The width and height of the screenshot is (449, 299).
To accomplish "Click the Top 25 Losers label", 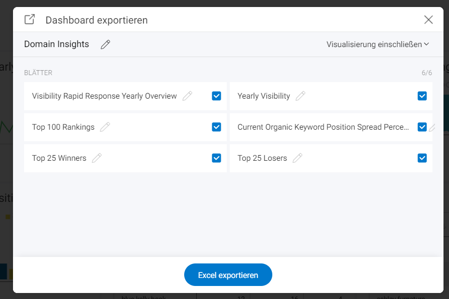I will pyautogui.click(x=262, y=158).
